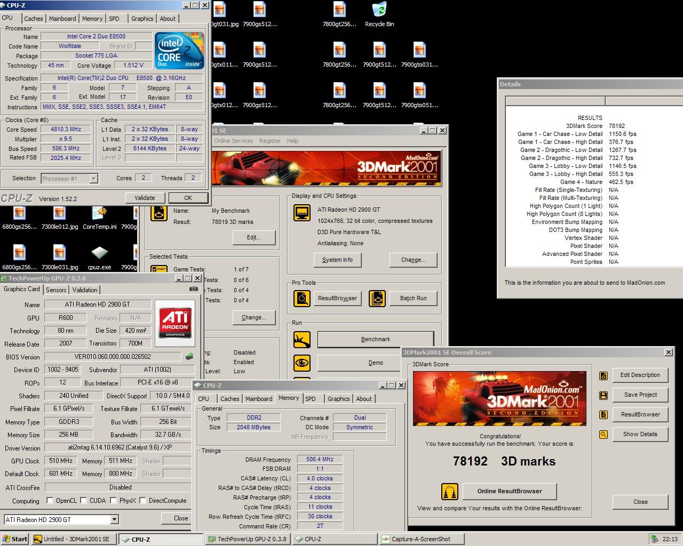Click the icon next to score ResultBrowser

(603, 415)
